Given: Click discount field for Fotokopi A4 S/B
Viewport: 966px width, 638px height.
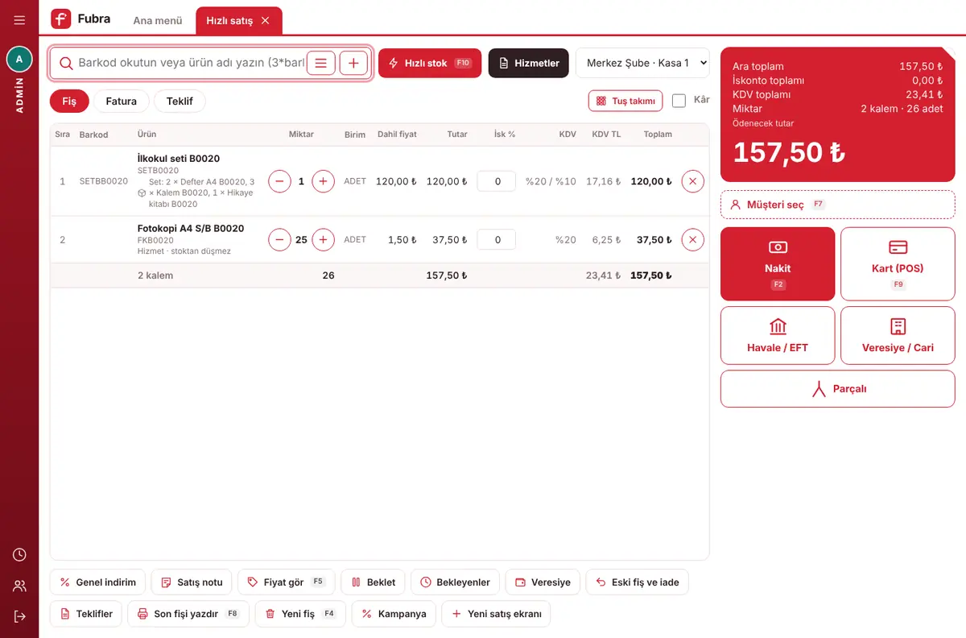Looking at the screenshot, I should pyautogui.click(x=497, y=239).
